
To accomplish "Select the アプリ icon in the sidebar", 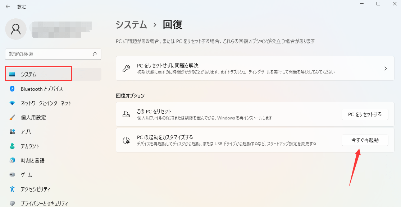I will tap(13, 132).
